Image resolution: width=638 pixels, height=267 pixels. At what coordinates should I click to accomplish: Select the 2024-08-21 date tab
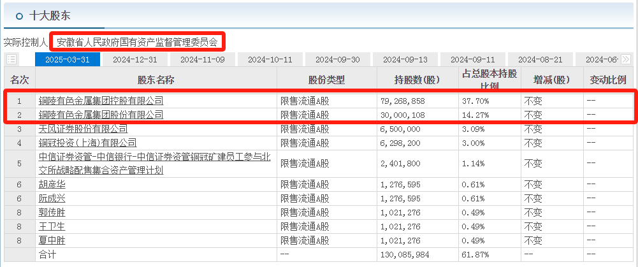click(540, 59)
